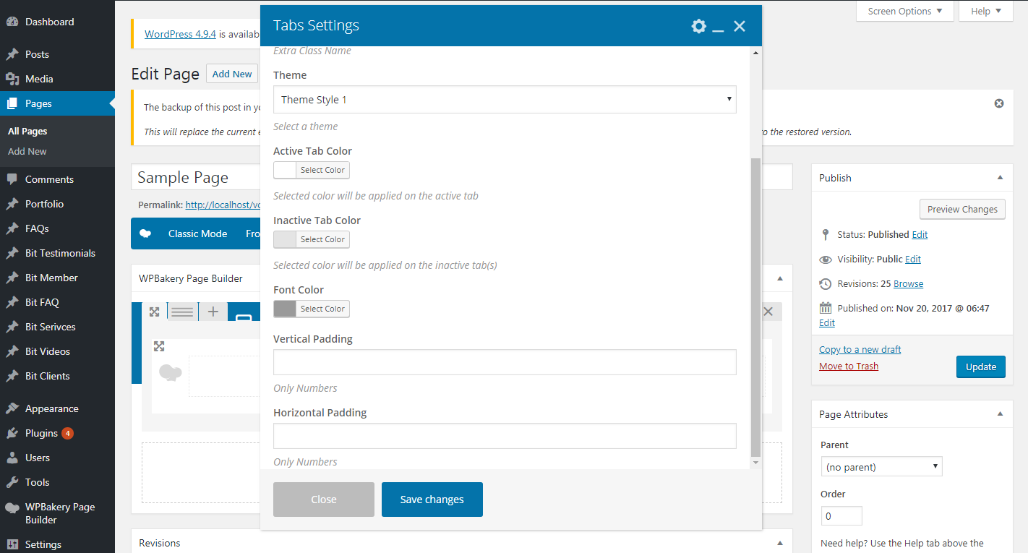Dismiss the backup notice with its X icon
The image size is (1028, 553).
click(x=999, y=103)
